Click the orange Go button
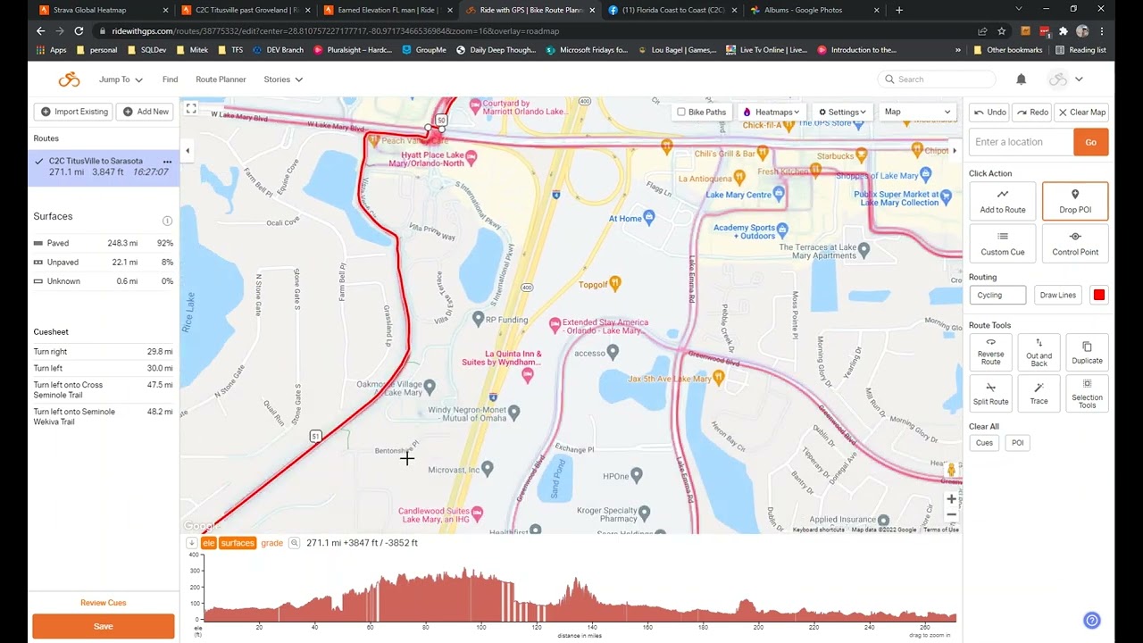1143x643 pixels. pyautogui.click(x=1090, y=142)
